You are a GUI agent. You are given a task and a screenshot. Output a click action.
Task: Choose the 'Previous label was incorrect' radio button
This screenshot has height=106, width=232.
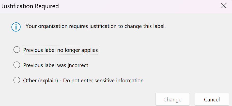17,65
